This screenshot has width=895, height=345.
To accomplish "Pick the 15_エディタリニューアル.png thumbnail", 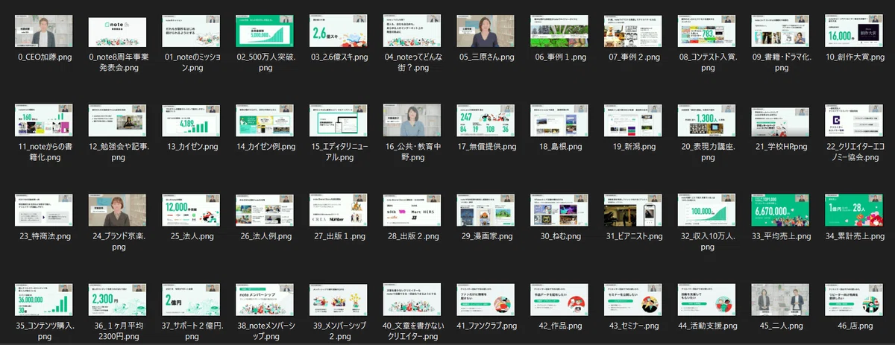I will click(x=339, y=121).
